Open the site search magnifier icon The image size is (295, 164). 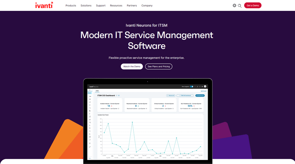point(240,6)
